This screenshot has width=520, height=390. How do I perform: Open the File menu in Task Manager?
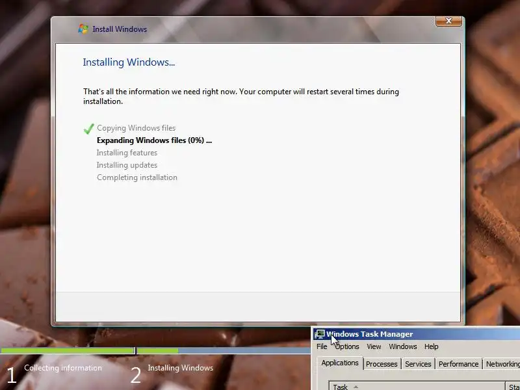(322, 346)
